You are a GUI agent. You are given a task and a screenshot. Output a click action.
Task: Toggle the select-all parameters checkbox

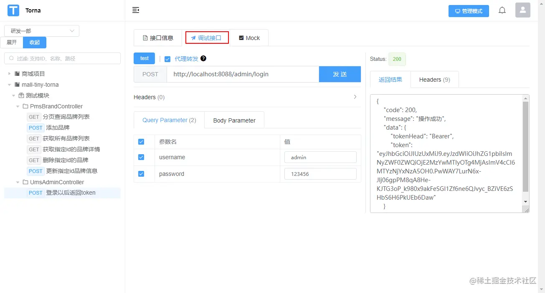141,142
